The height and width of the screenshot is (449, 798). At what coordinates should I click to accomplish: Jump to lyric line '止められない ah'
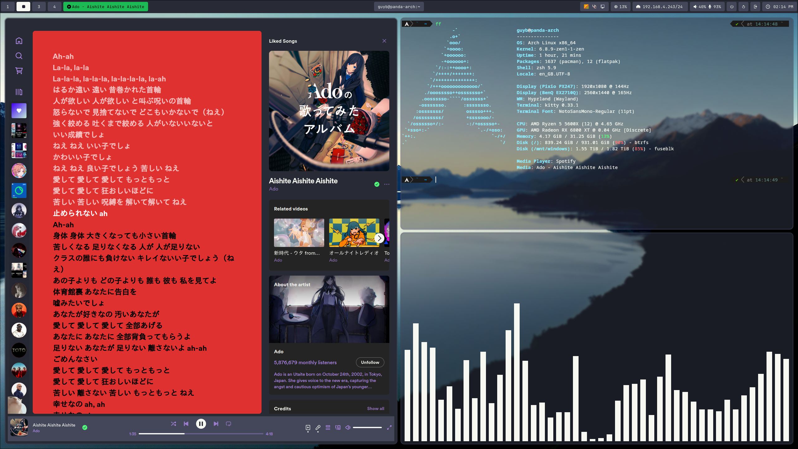[x=80, y=213]
